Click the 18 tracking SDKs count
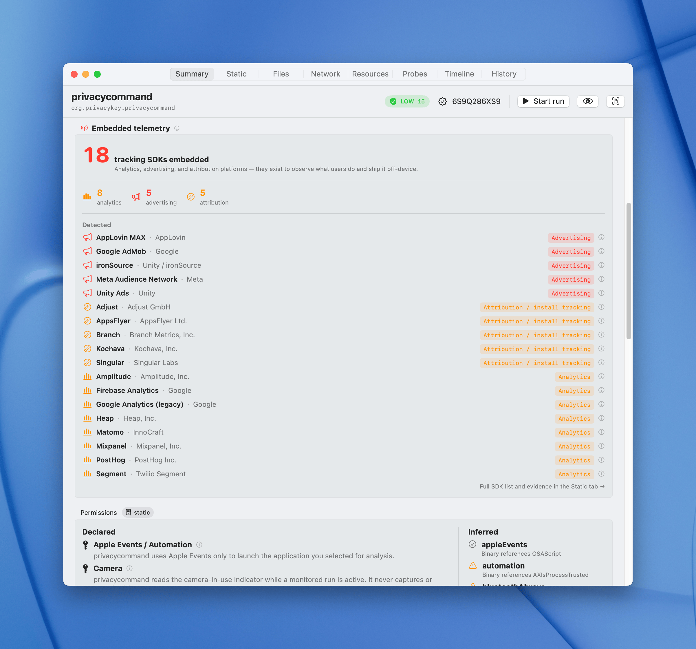 96,155
